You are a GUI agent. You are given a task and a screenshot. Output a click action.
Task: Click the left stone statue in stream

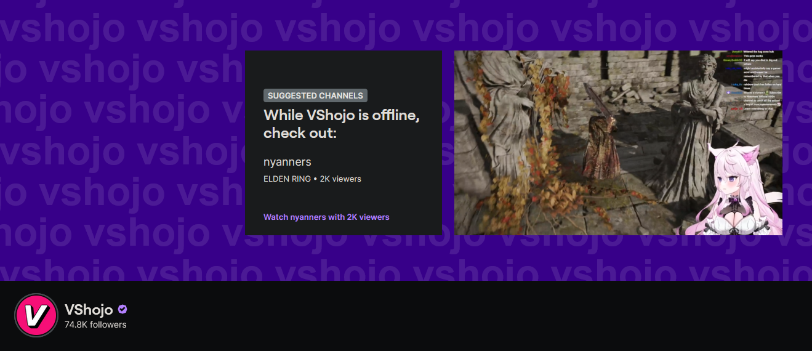[501, 103]
